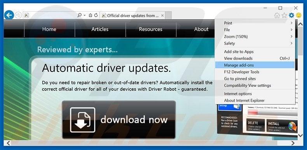The width and height of the screenshot is (307, 150).
Task: Expand the File submenu
Action: click(x=255, y=30)
